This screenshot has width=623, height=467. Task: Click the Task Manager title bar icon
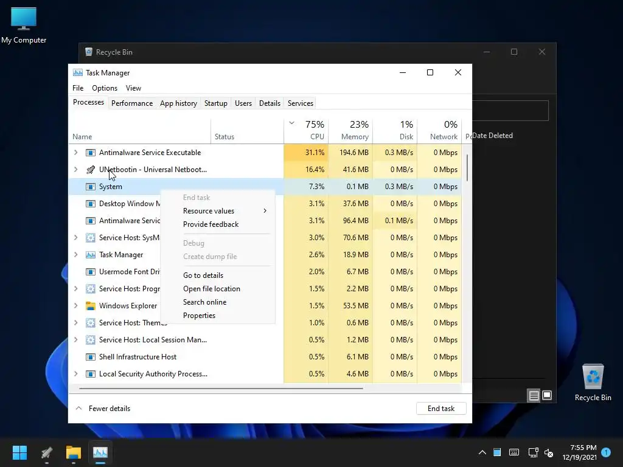click(78, 73)
